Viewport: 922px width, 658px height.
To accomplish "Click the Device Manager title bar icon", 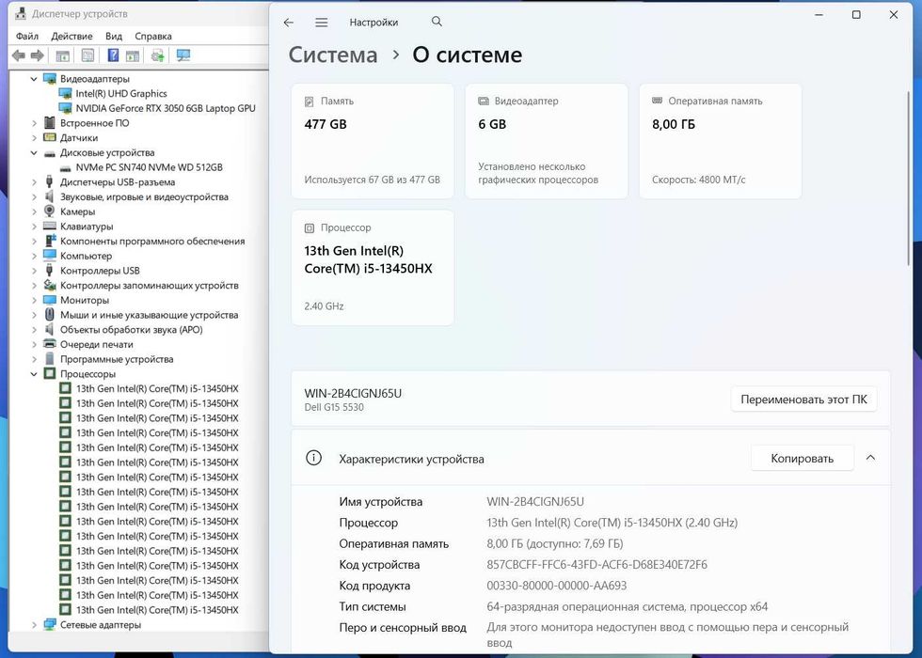I will coord(21,13).
